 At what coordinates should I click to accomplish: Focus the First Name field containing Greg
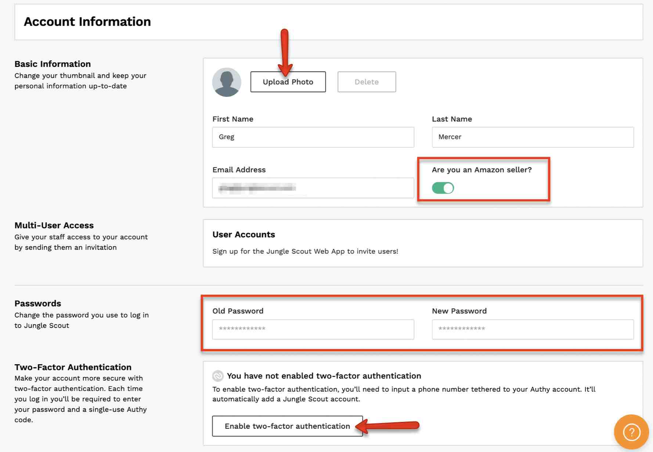(313, 137)
